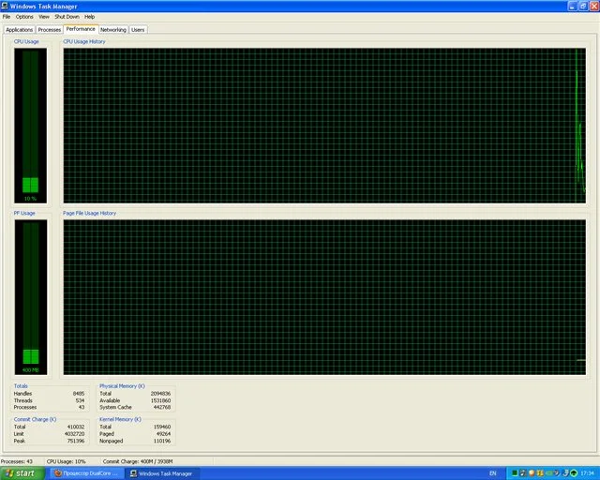Click the Kernel Memory (K) group label

[120, 419]
